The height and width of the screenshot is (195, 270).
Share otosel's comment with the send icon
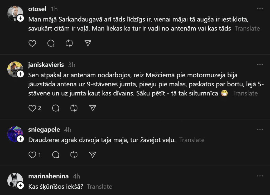click(88, 43)
